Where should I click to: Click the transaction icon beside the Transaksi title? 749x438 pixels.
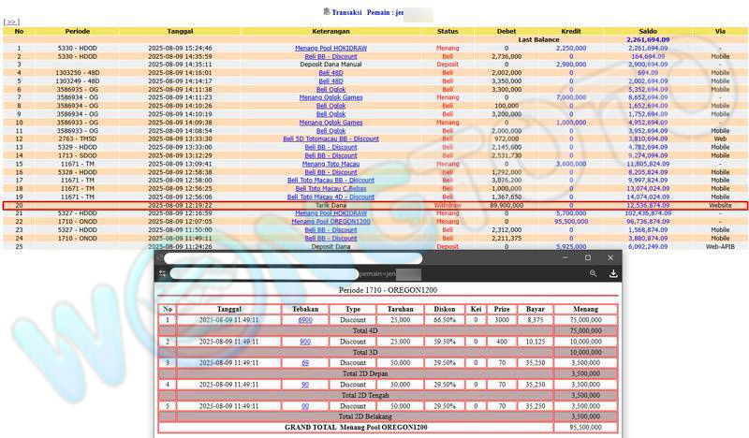[326, 11]
